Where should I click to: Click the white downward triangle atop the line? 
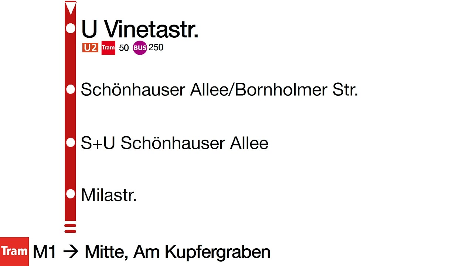[x=70, y=7]
